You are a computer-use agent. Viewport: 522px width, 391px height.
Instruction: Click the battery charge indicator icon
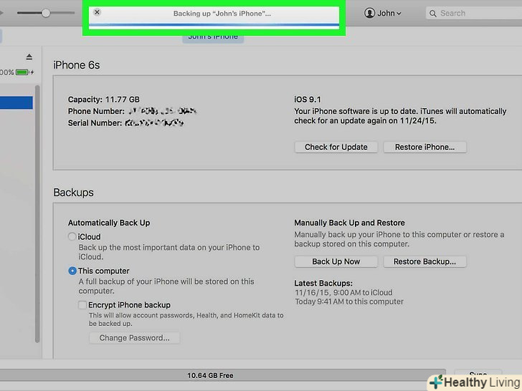23,72
